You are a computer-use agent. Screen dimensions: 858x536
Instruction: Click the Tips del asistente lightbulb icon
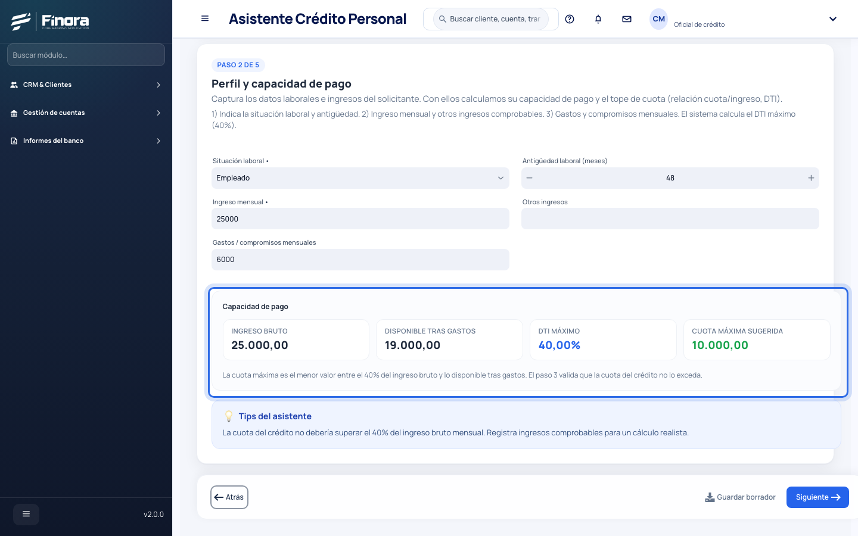(229, 416)
